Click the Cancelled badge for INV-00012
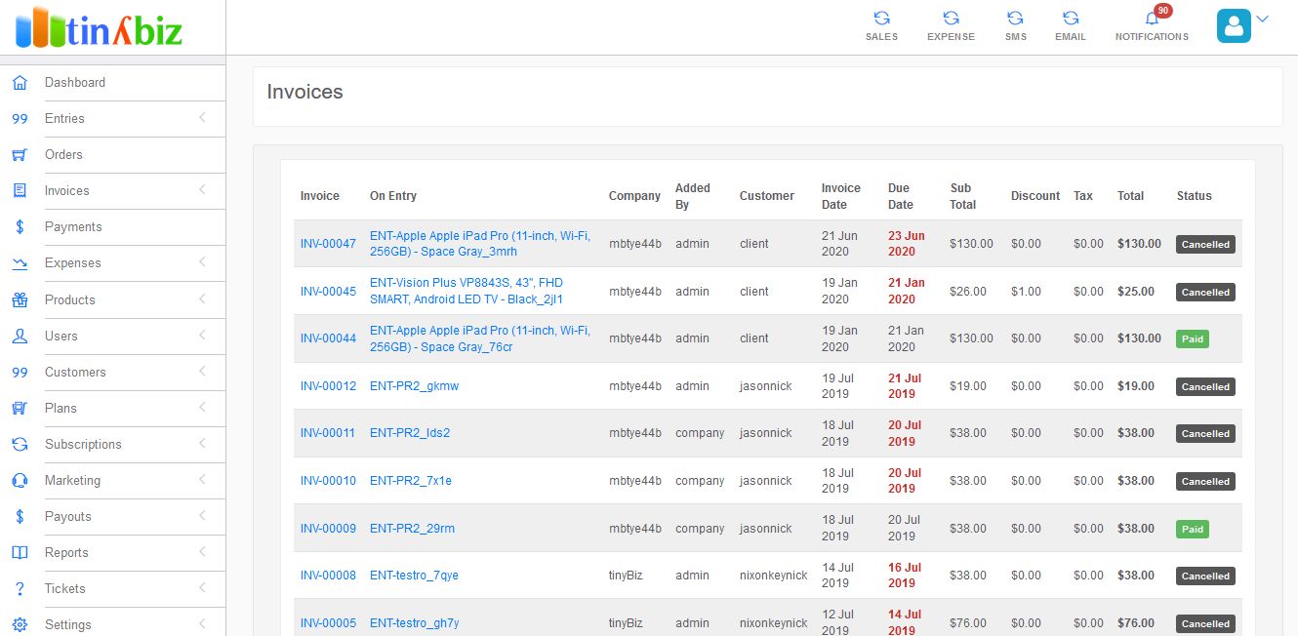Screen dimensions: 1298x636 point(1205,387)
